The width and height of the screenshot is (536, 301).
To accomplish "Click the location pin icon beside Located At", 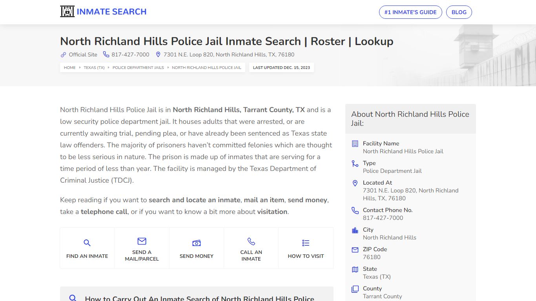I will pos(355,183).
